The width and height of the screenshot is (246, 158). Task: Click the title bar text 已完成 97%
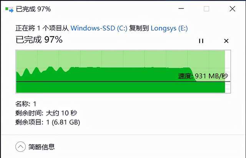33,9
